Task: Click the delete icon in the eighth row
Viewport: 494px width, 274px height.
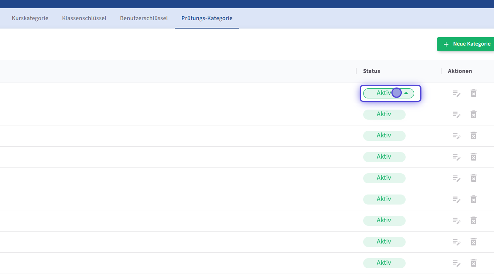Action: pos(474,242)
